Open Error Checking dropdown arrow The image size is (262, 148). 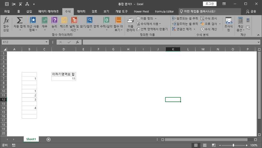[220, 24]
